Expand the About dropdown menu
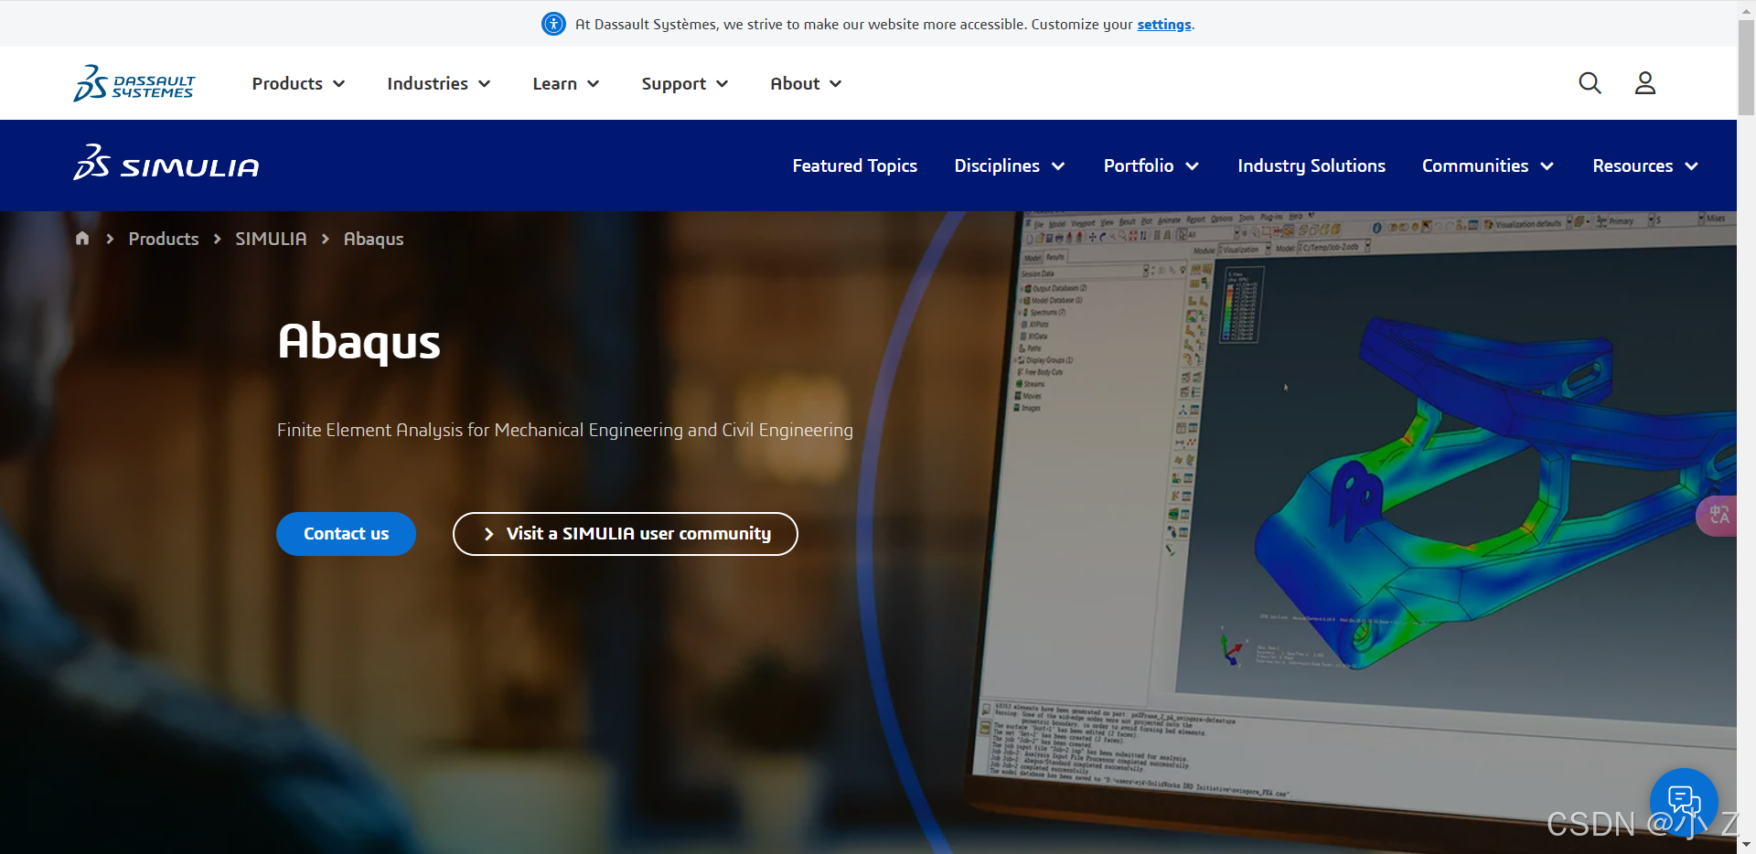 click(806, 83)
